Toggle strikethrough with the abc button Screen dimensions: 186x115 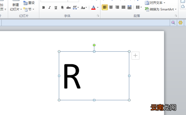(69, 8)
